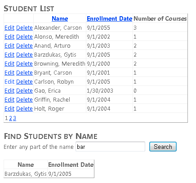
Task: Edit Browning, Meredith's record
Action: (x=9, y=64)
